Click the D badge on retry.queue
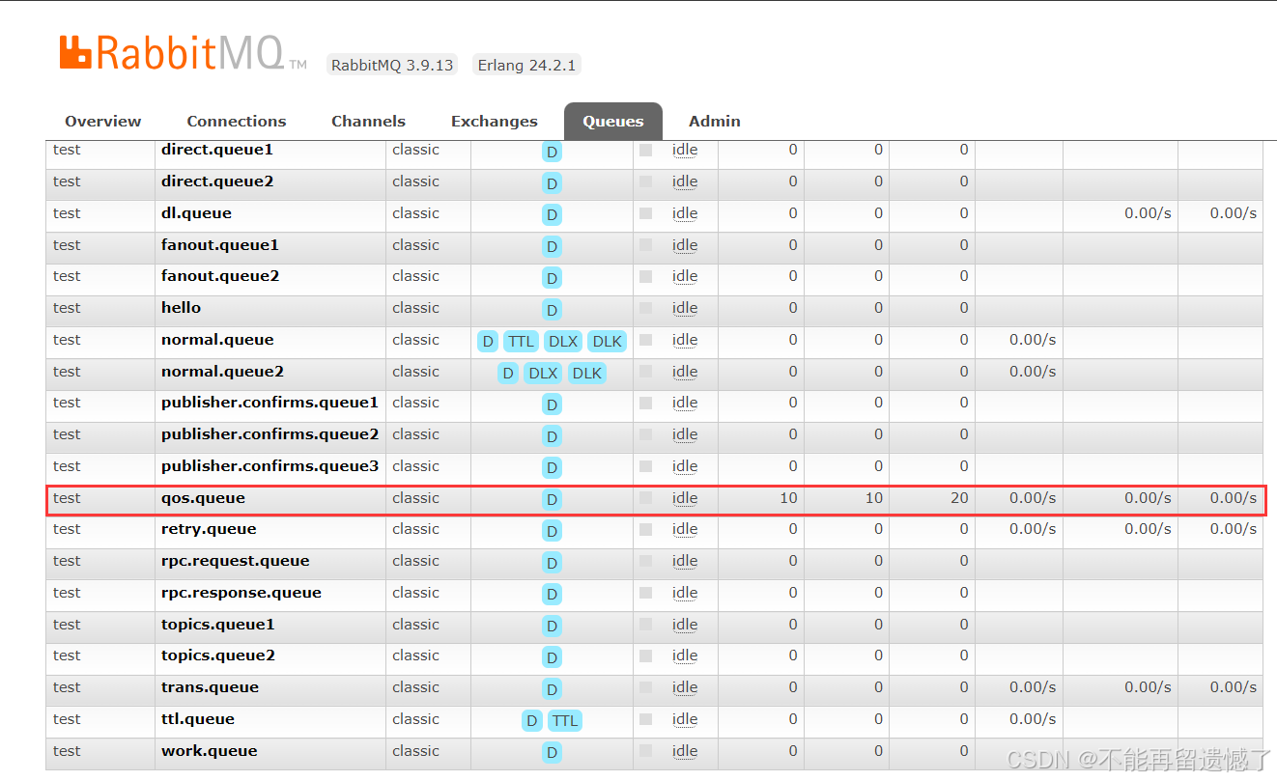The height and width of the screenshot is (781, 1277). (x=552, y=530)
